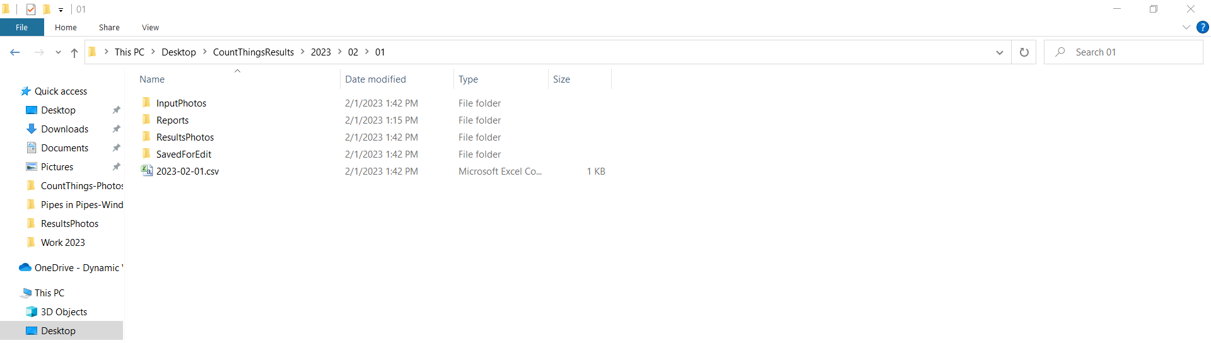Sort files by Date modified column
The image size is (1211, 343).
(375, 79)
